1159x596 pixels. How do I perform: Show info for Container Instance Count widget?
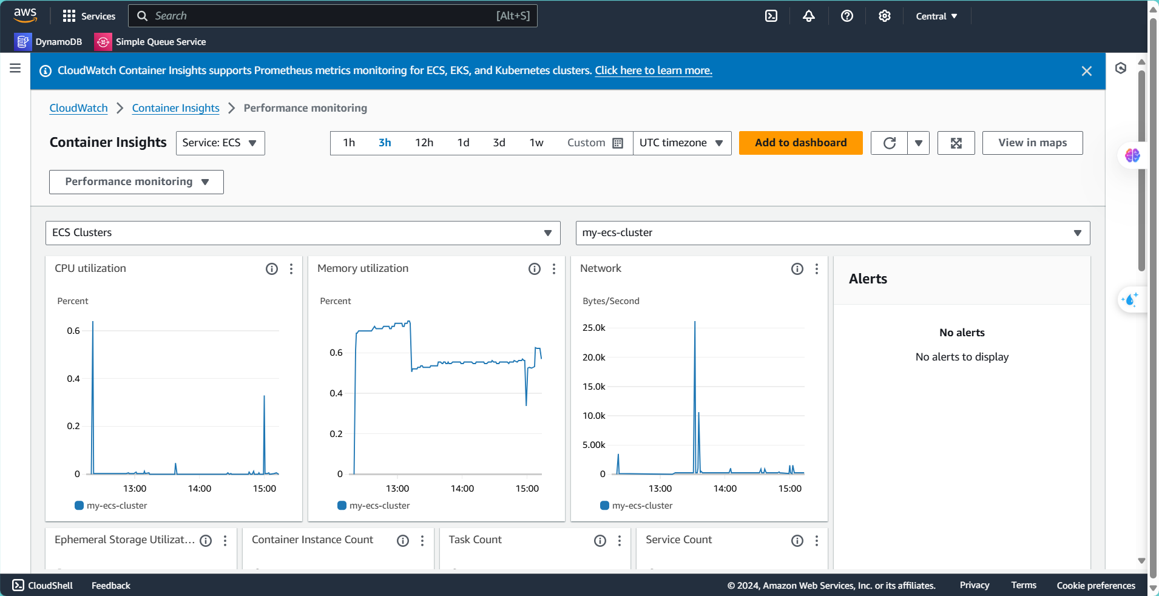coord(403,541)
